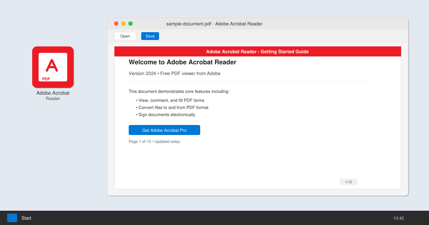Click the red Getting Started Guide banner
Viewport: 429px width, 225px height.
pyautogui.click(x=257, y=51)
